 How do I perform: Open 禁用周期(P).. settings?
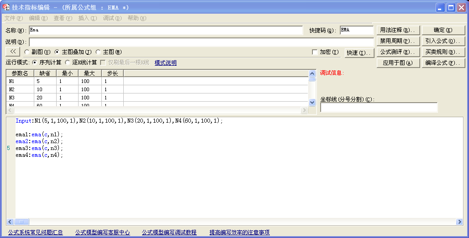pos(398,41)
